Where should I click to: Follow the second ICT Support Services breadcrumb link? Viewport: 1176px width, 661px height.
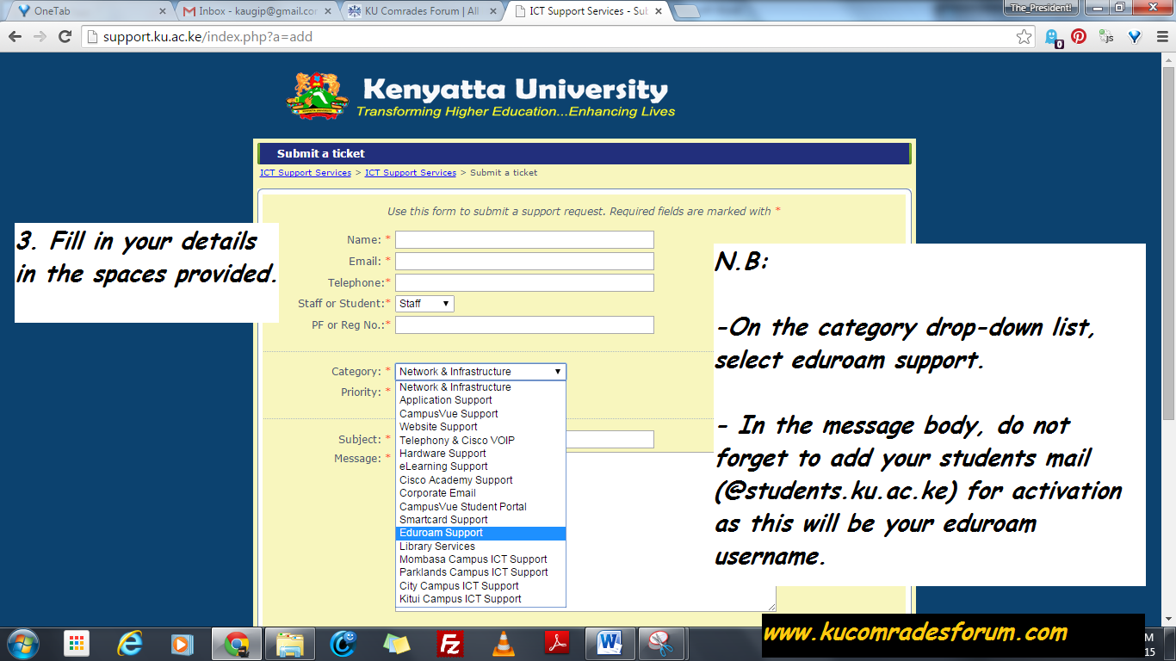pos(411,173)
